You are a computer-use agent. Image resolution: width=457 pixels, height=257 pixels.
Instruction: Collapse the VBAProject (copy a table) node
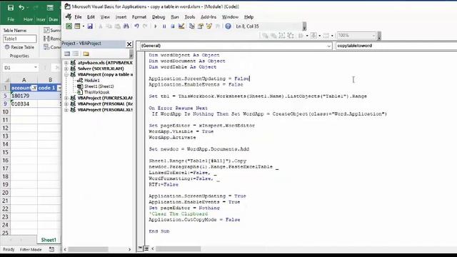pos(66,74)
